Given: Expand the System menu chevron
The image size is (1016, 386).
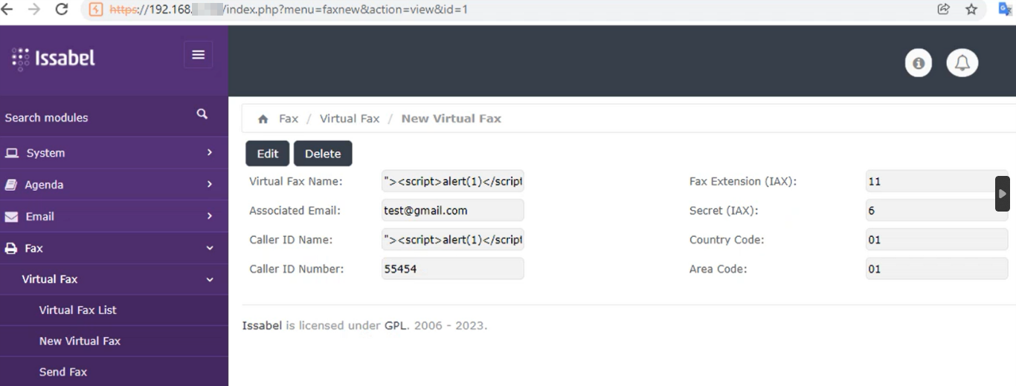Looking at the screenshot, I should click(210, 152).
